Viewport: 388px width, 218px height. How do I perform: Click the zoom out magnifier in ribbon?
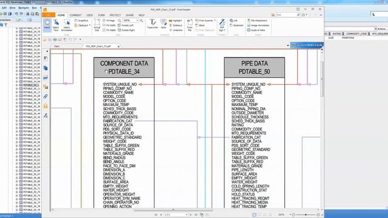click(119, 21)
